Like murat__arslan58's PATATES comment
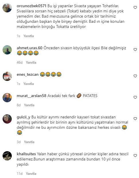Screen dimensions: 139x178 (x=135, y=97)
